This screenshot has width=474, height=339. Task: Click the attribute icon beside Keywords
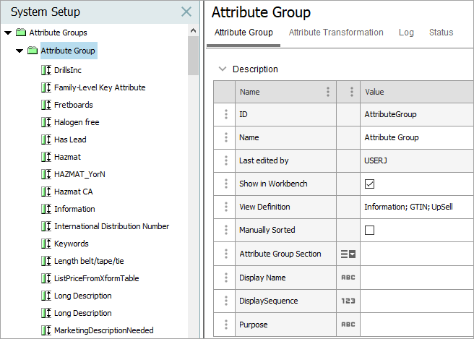[x=46, y=244]
